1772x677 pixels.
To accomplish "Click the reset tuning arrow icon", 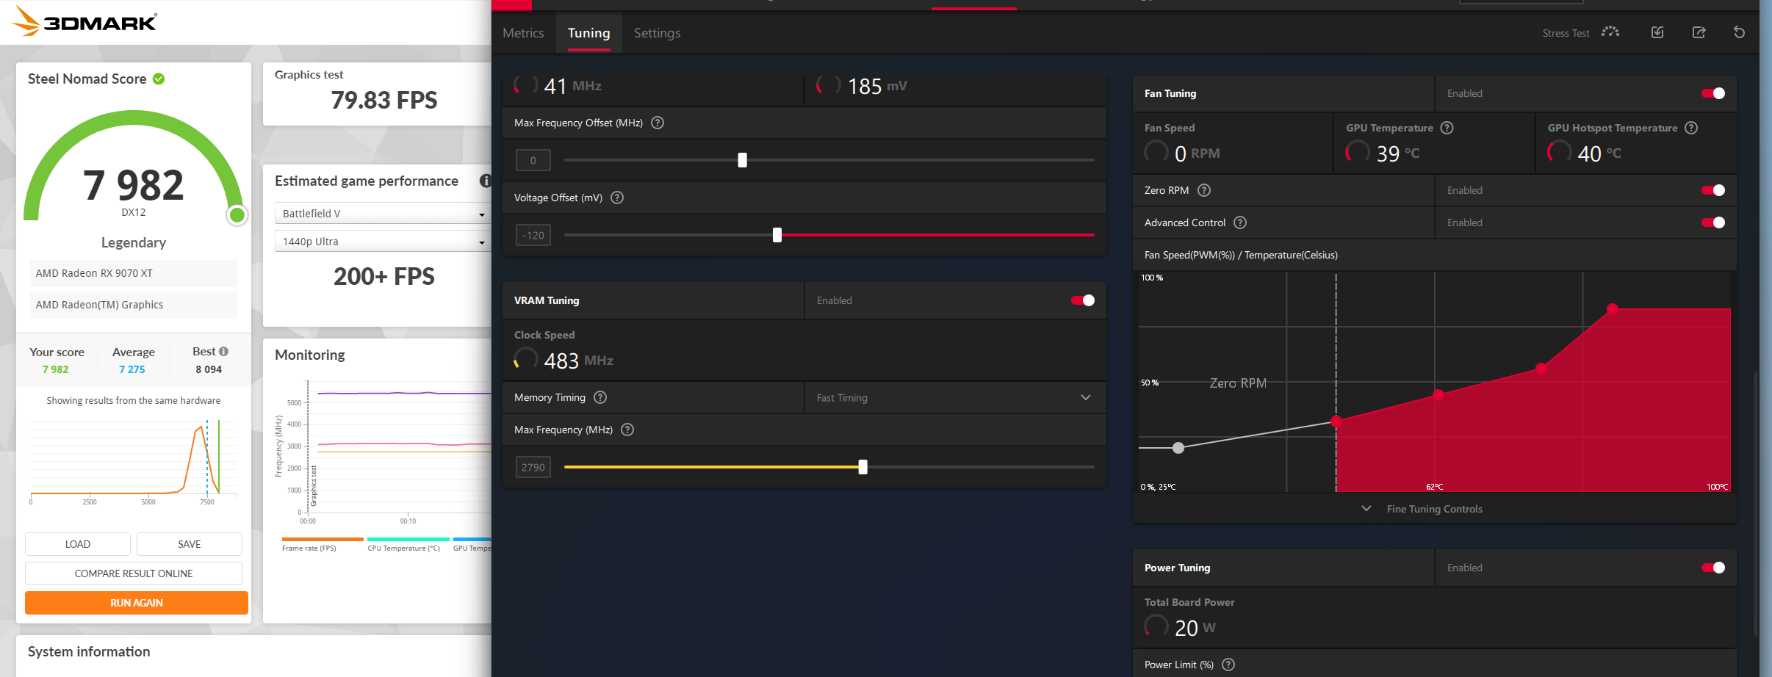I will (1739, 32).
